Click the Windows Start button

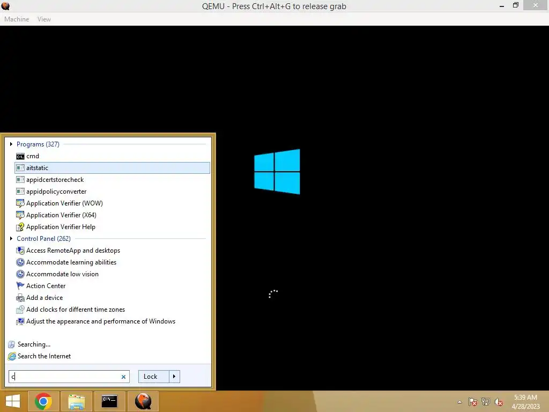click(13, 401)
